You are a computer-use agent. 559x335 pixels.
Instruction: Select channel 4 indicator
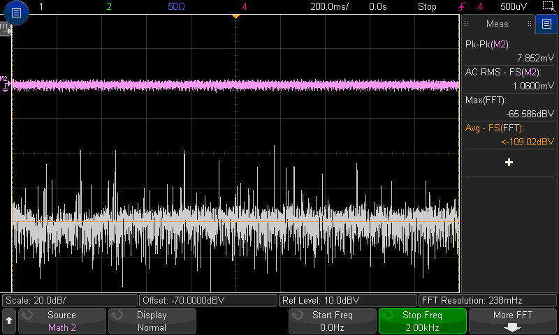click(x=245, y=6)
